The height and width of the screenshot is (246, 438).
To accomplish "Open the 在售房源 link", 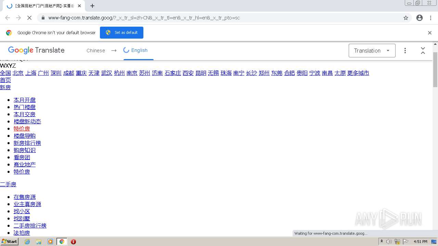I will tap(25, 197).
